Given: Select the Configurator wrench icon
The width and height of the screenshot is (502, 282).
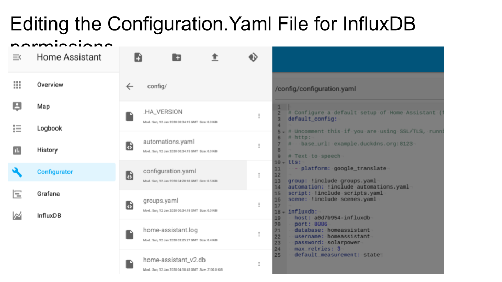Looking at the screenshot, I should pyautogui.click(x=17, y=172).
